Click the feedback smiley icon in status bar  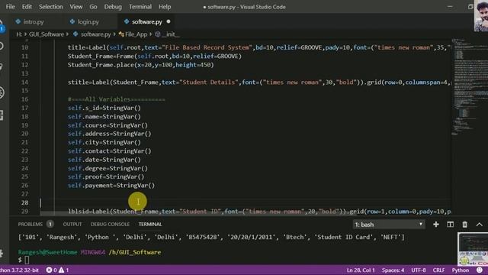point(480,270)
